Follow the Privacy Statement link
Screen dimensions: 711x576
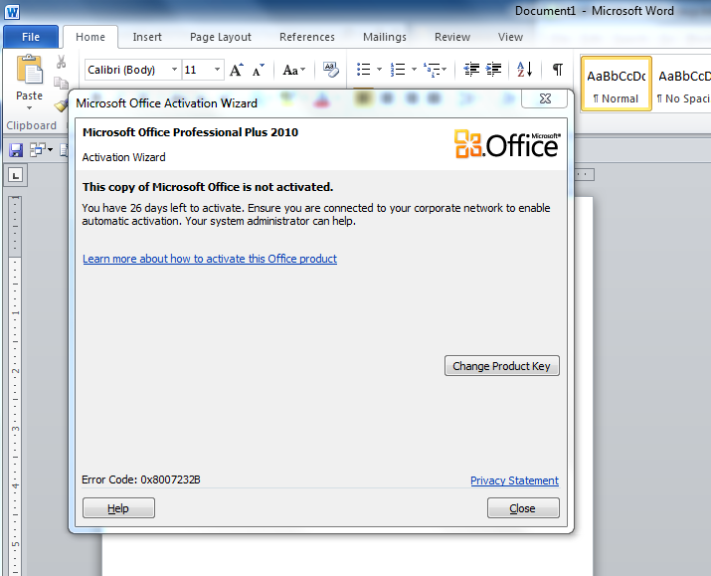(514, 480)
